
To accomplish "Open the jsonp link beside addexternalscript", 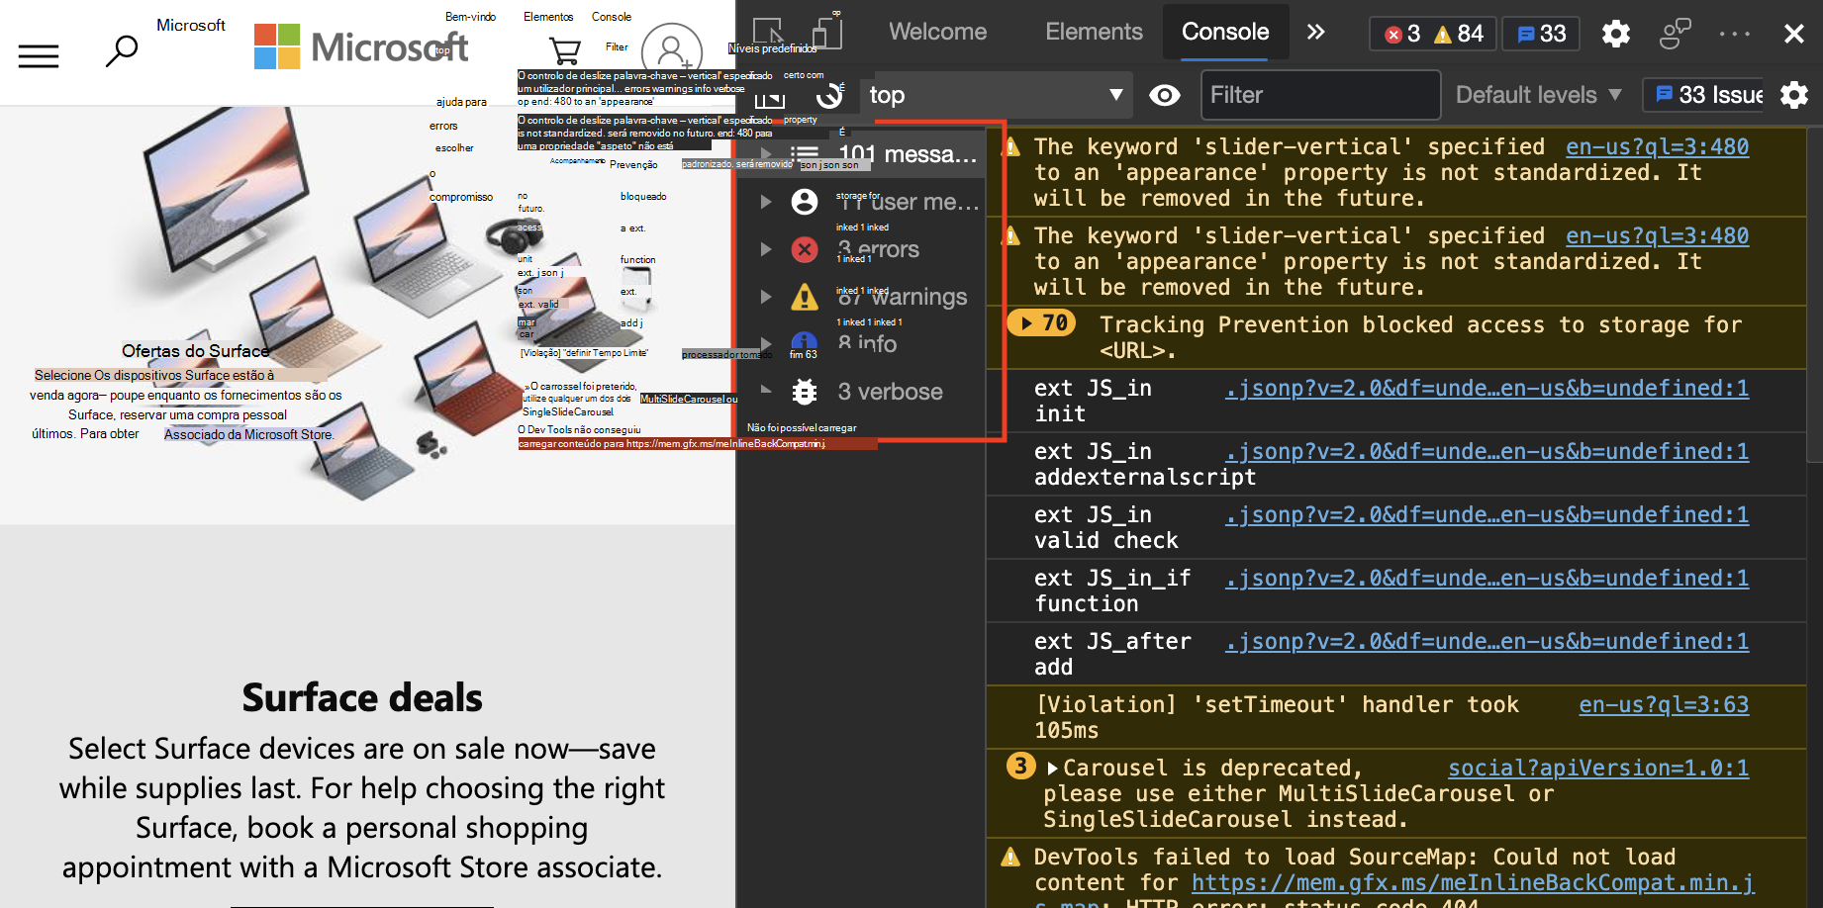I will point(1487,452).
